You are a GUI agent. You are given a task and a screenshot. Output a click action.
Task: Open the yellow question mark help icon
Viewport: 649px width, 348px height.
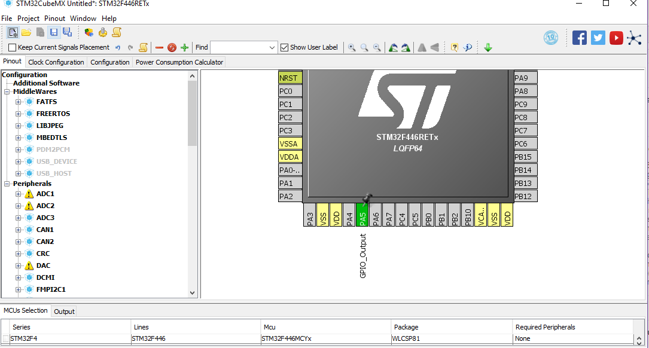point(455,48)
